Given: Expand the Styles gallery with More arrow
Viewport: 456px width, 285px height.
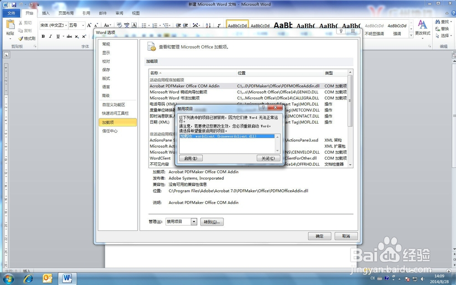Looking at the screenshot, I should pyautogui.click(x=411, y=35).
